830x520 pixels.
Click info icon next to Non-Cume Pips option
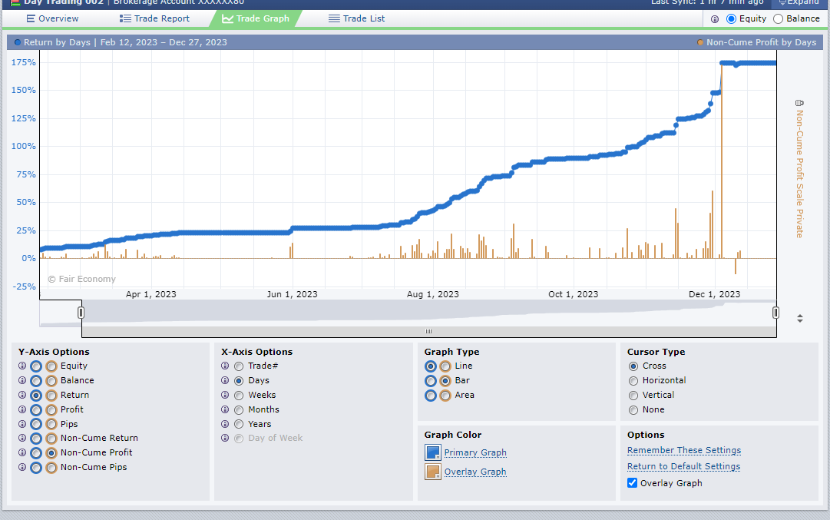coord(22,467)
